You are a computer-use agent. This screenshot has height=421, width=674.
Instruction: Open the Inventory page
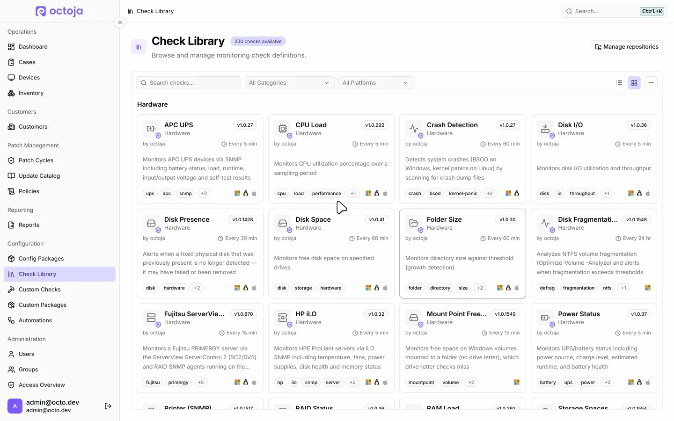point(59,93)
